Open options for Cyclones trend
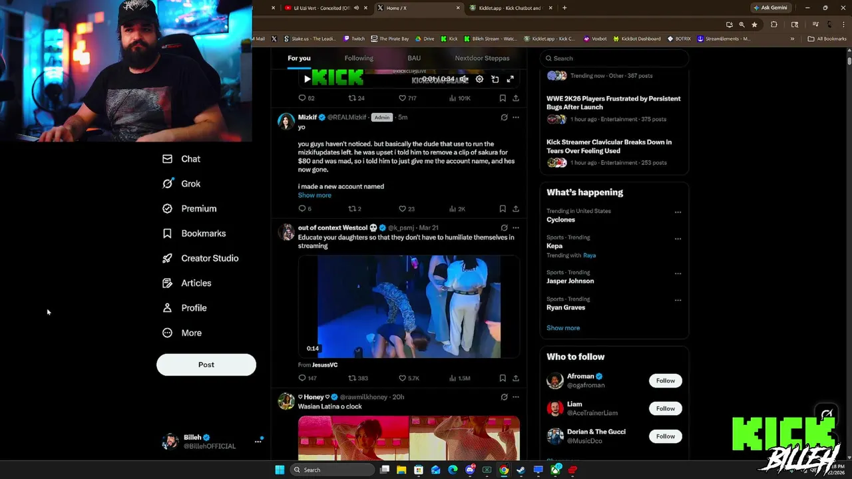This screenshot has width=852, height=479. coord(678,212)
